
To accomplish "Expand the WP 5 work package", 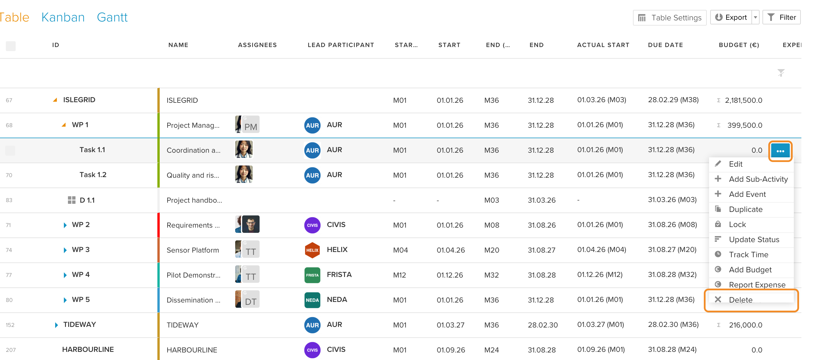I will [65, 300].
